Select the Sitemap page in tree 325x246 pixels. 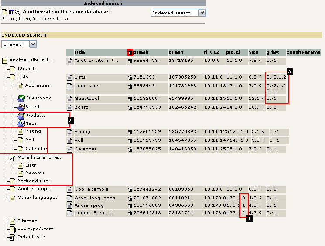point(27,221)
